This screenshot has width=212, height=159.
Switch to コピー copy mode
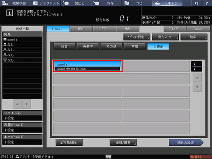pos(137,3)
